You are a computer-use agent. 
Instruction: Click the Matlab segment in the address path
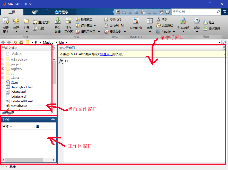(x=48, y=43)
